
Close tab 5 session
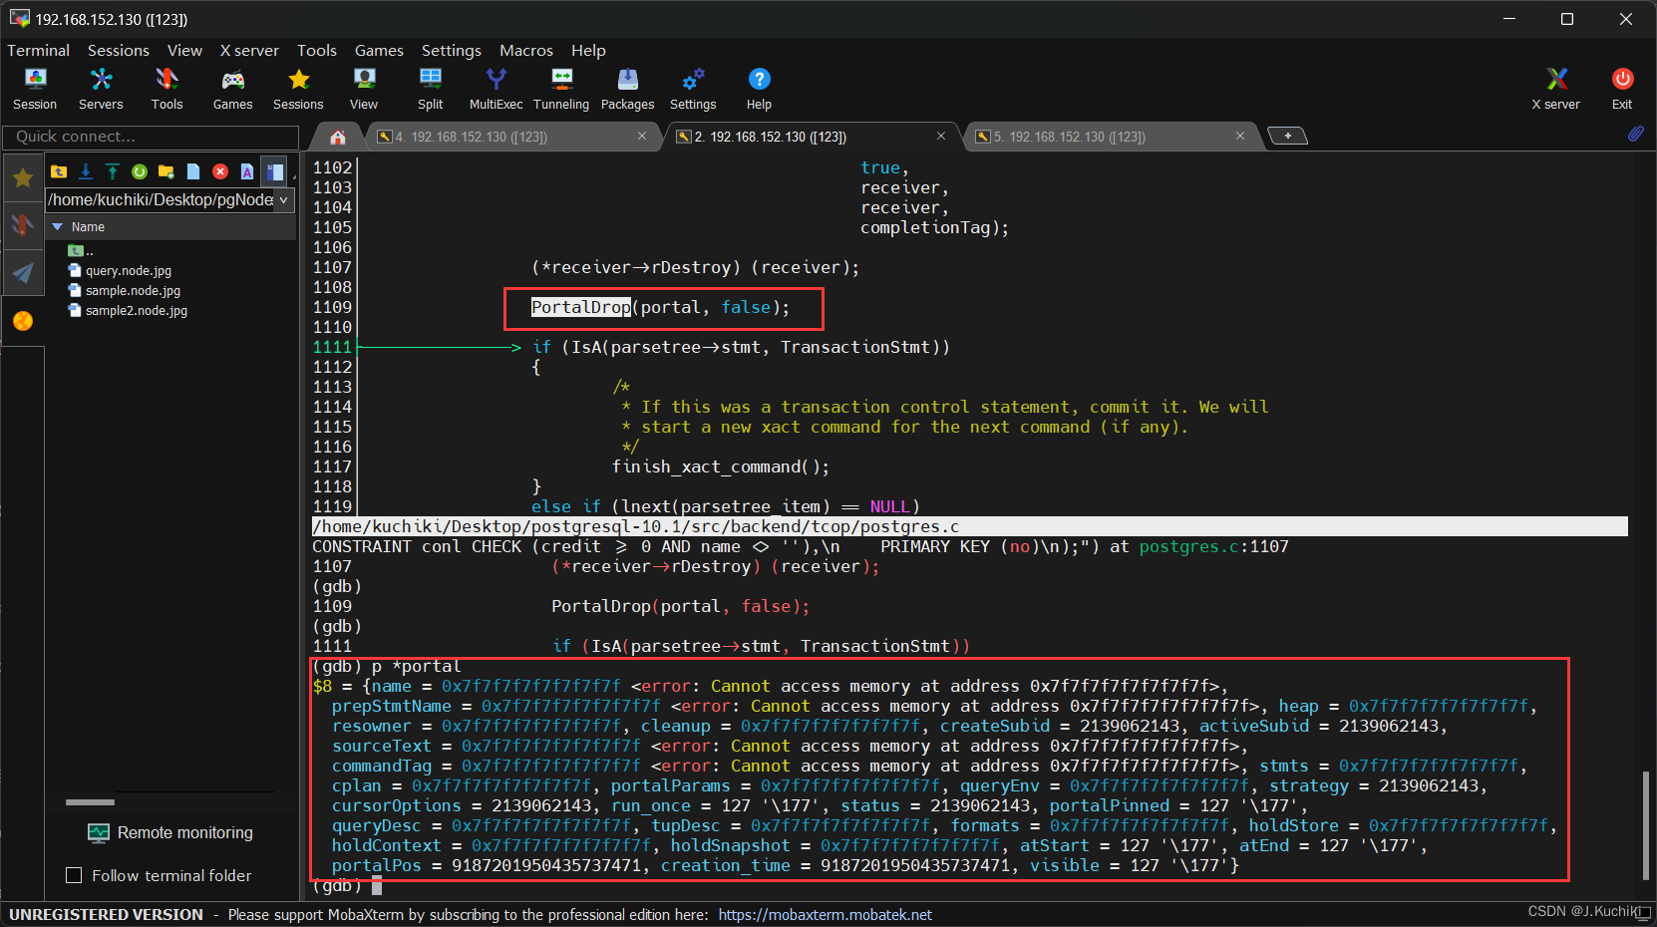click(1240, 136)
